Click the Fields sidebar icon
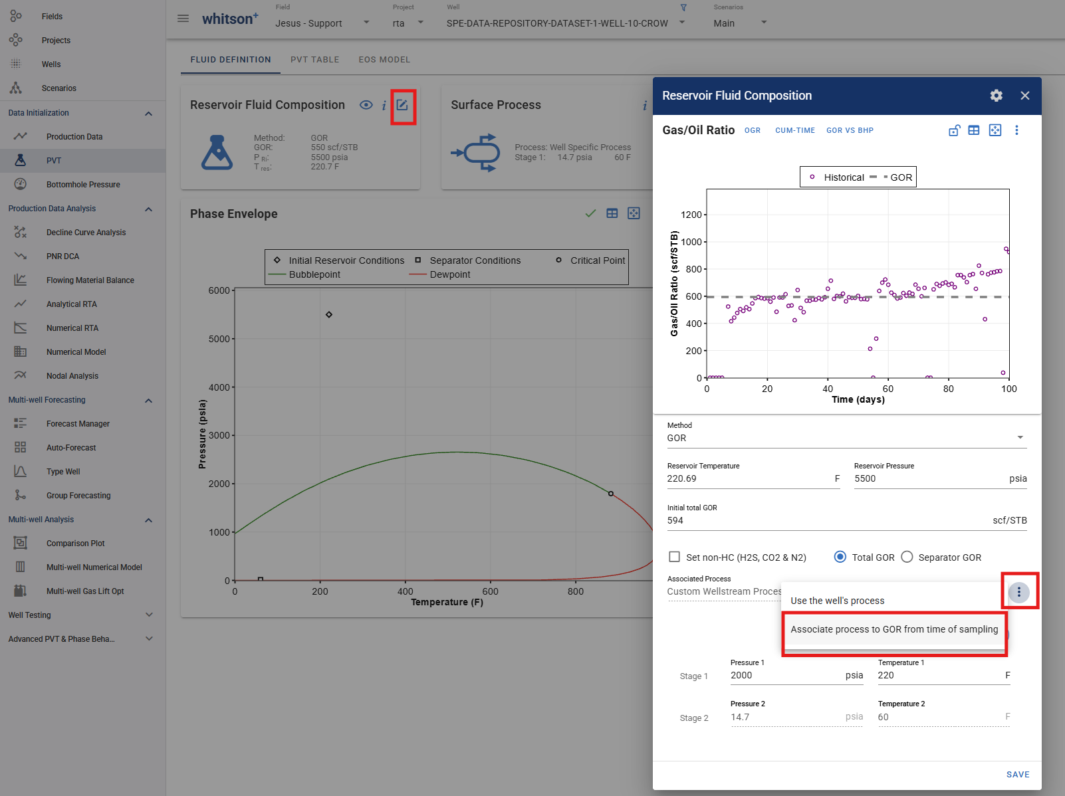 coord(16,16)
